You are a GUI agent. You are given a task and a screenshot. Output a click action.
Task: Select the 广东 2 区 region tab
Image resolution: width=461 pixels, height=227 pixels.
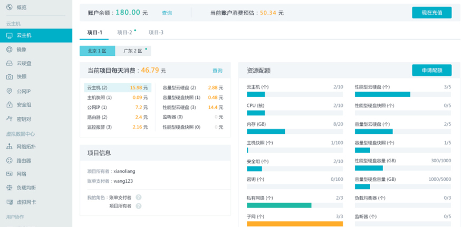pyautogui.click(x=133, y=51)
